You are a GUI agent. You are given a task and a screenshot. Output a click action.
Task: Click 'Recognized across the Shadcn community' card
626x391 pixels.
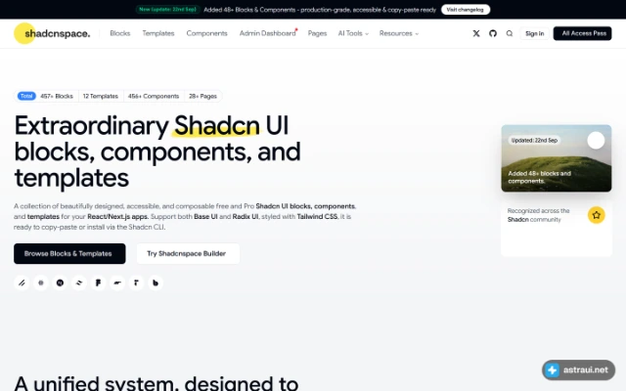coord(557,230)
